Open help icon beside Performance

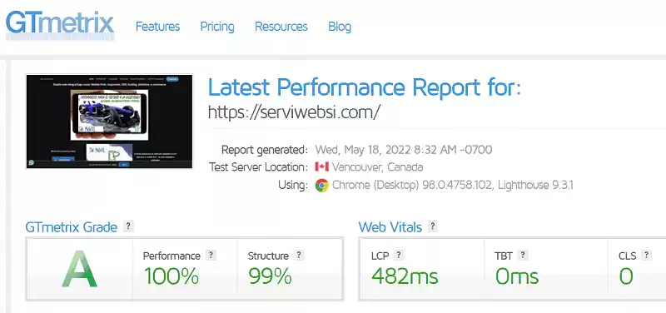click(211, 256)
